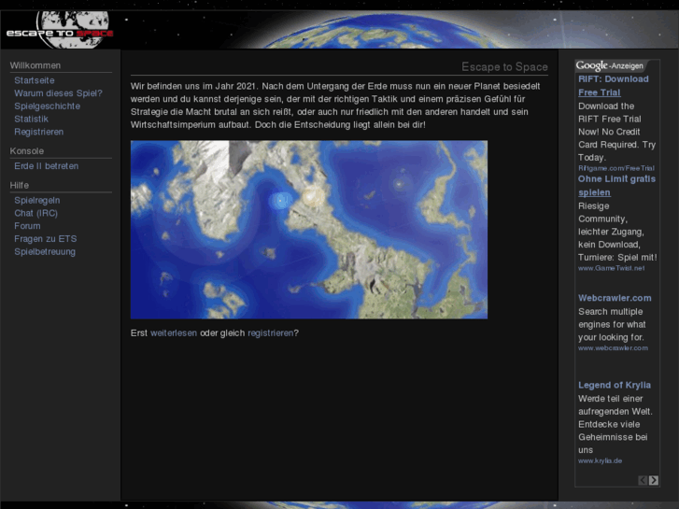Click 'Werde teil einer aufregenden Welt' text
This screenshot has height=509, width=679.
615,424
